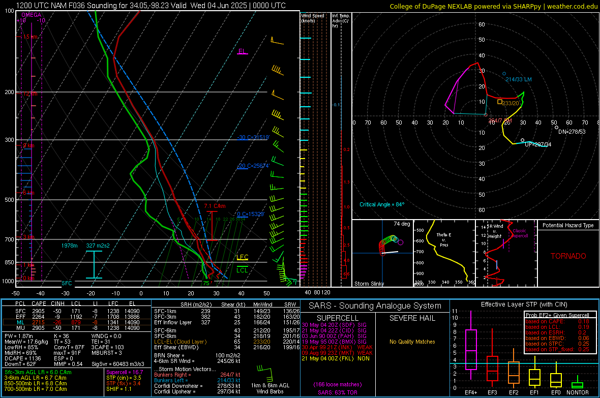This screenshot has height=398, width=600.
Task: Click the '214/33 LM' hodograph label
Action: click(x=519, y=80)
